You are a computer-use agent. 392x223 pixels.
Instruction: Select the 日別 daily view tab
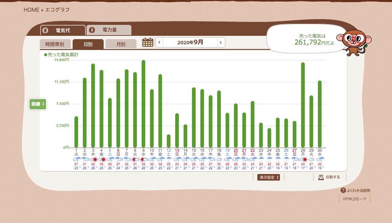(88, 44)
